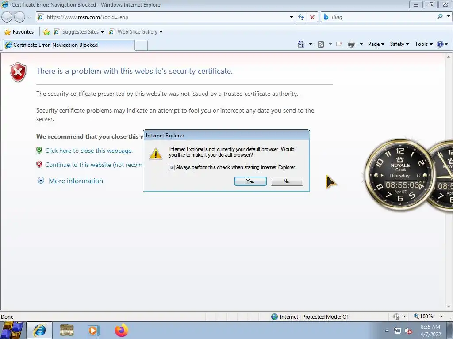
Task: Uncheck Always perform this check checkbox
Action: tap(172, 167)
